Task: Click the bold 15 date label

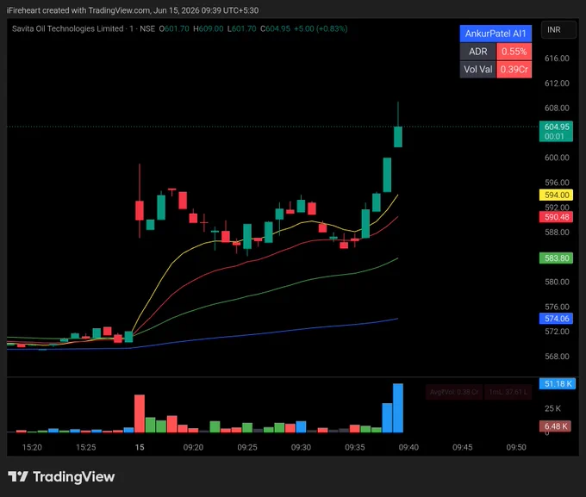Action: (140, 447)
